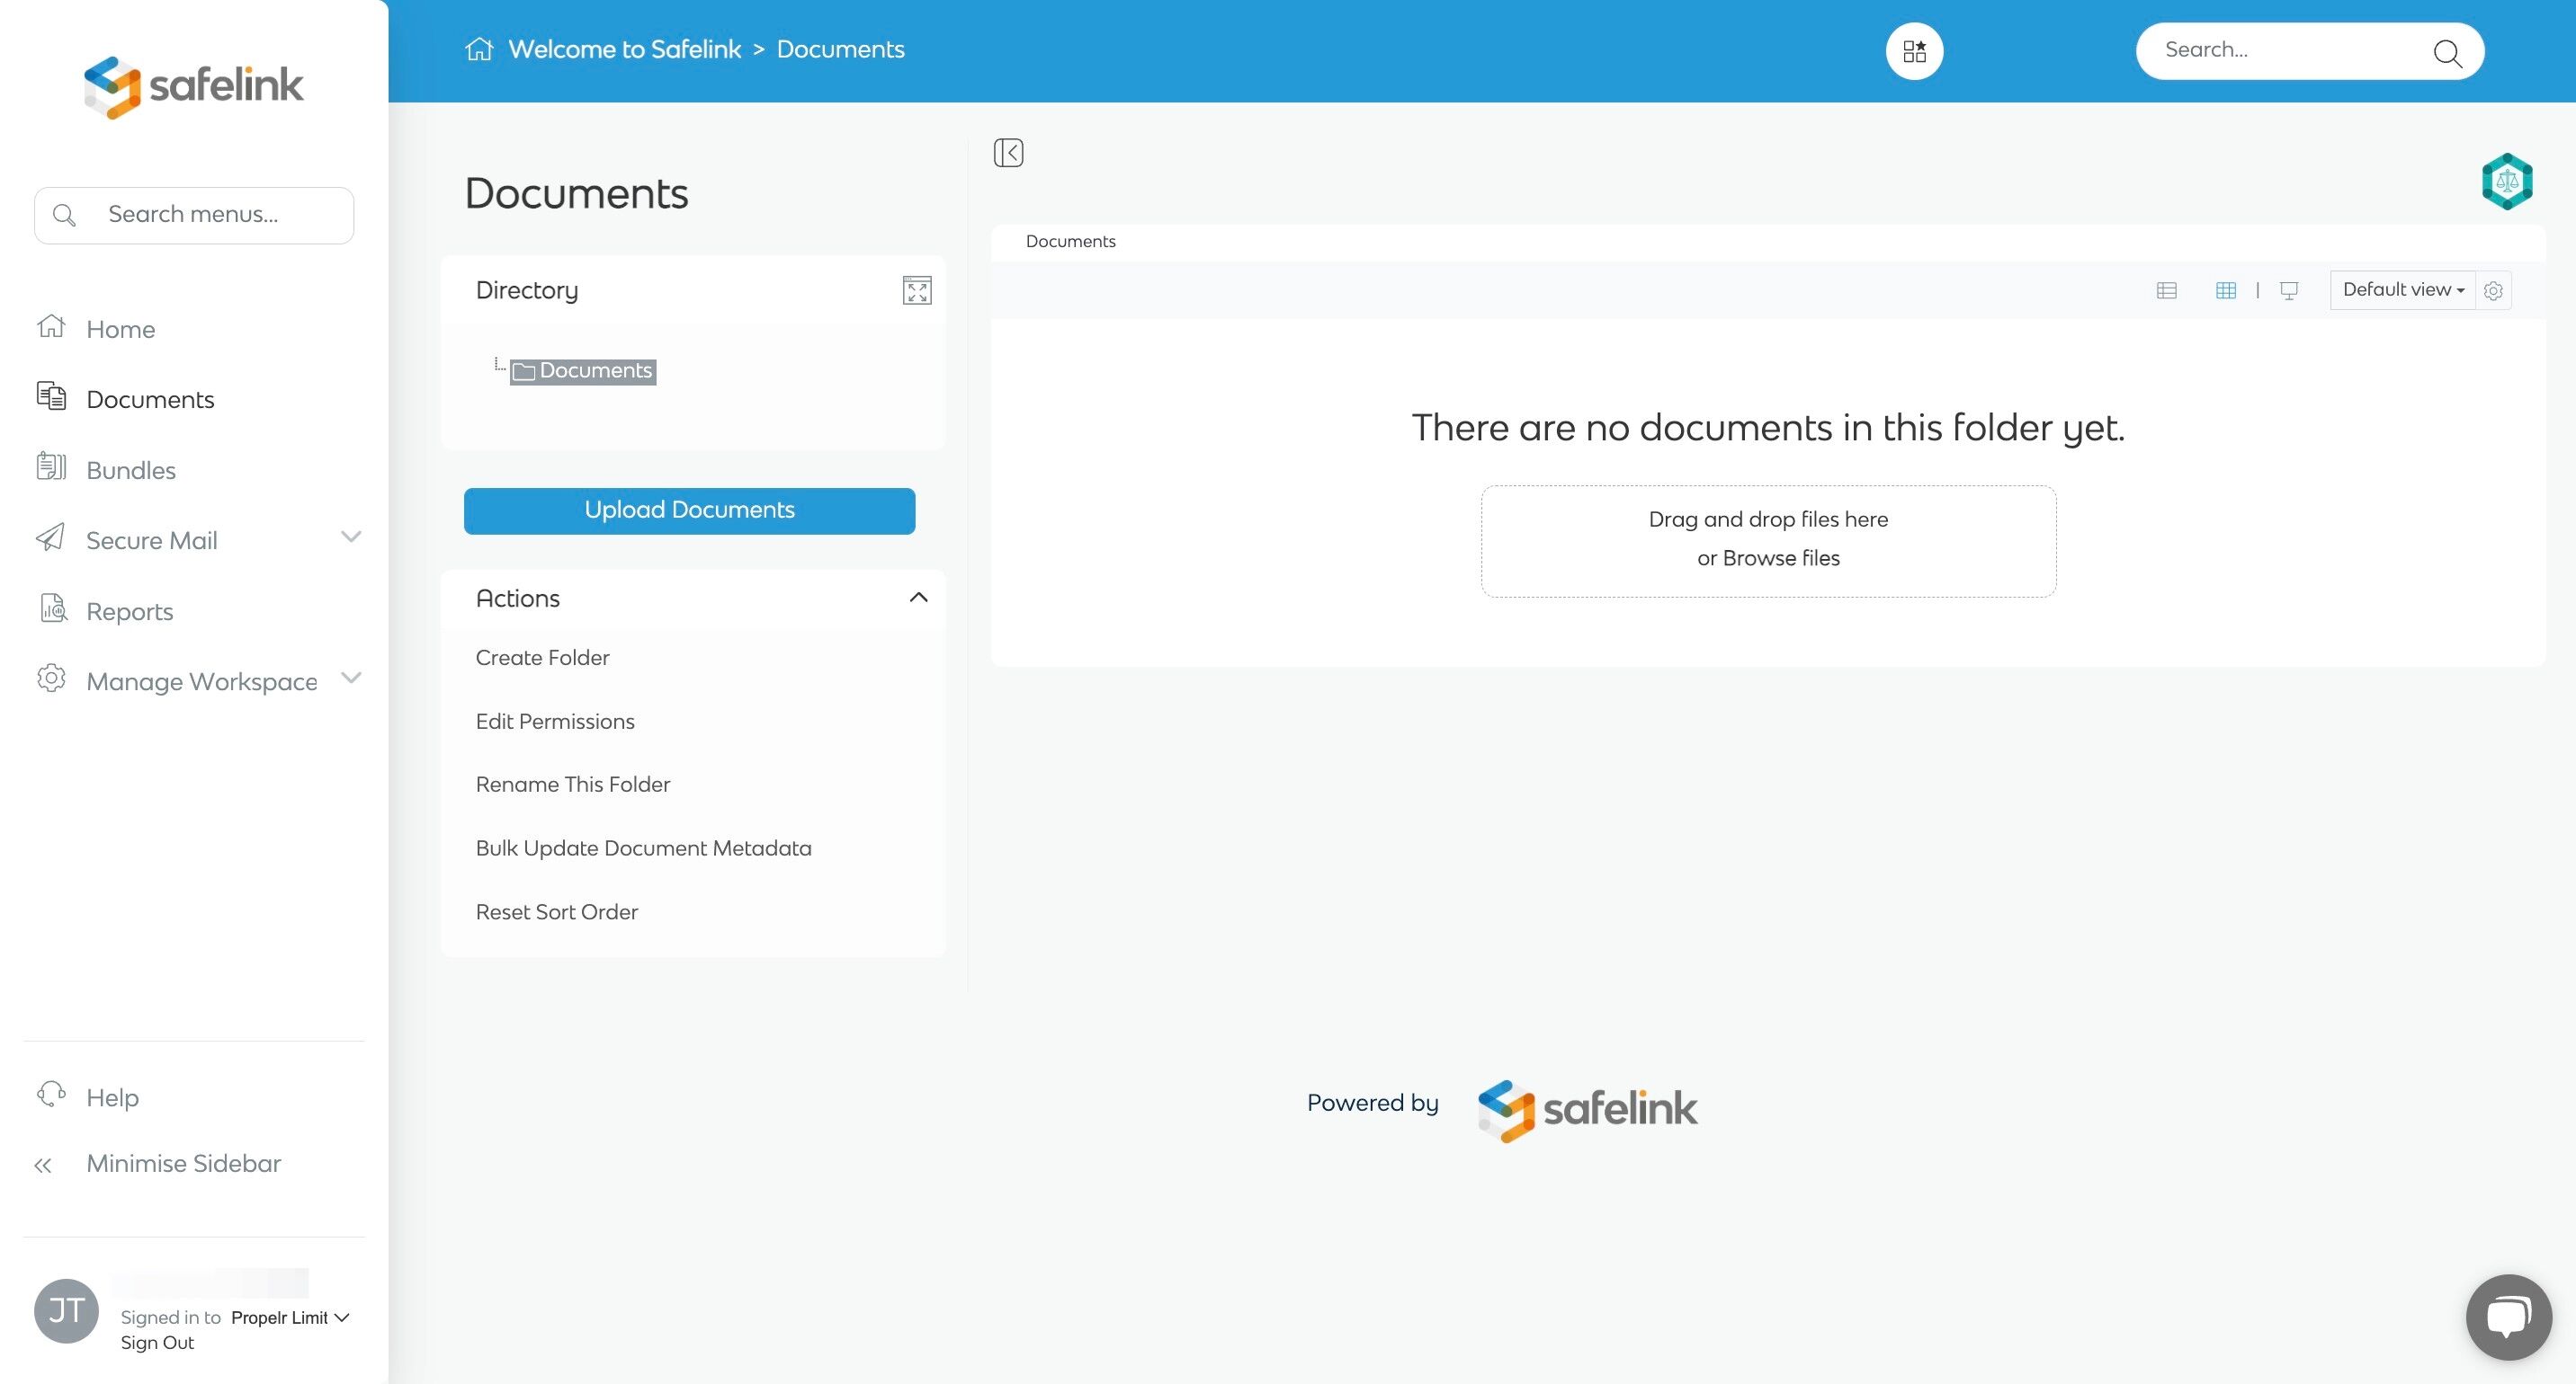Click the home icon in breadcrumb
The image size is (2576, 1384).
tap(480, 49)
